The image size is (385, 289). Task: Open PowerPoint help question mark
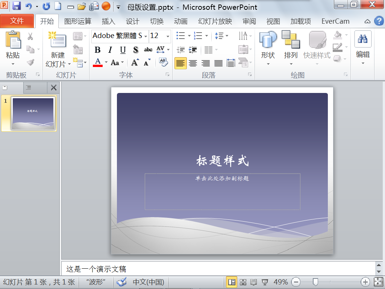tap(379, 21)
